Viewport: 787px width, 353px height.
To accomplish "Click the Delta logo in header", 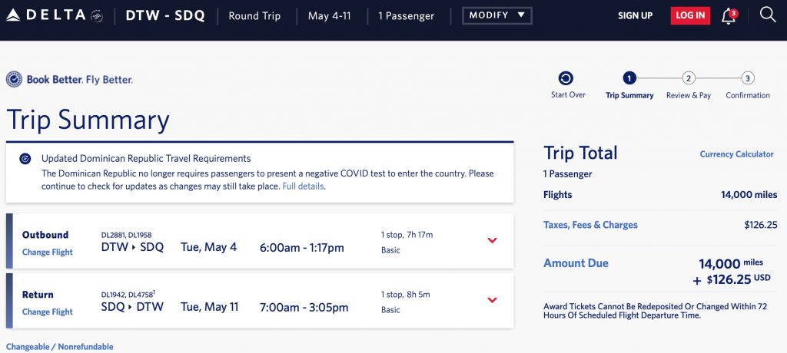I will pyautogui.click(x=54, y=15).
